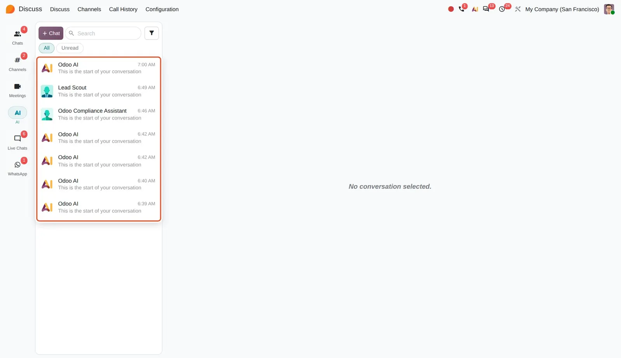Click the No conversation selected message
Image resolution: width=621 pixels, height=358 pixels.
pyautogui.click(x=390, y=187)
